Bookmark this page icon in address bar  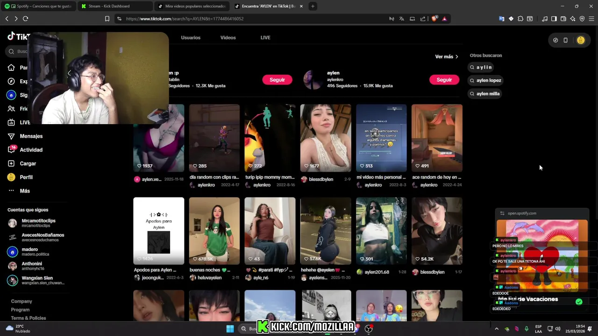pos(107,19)
